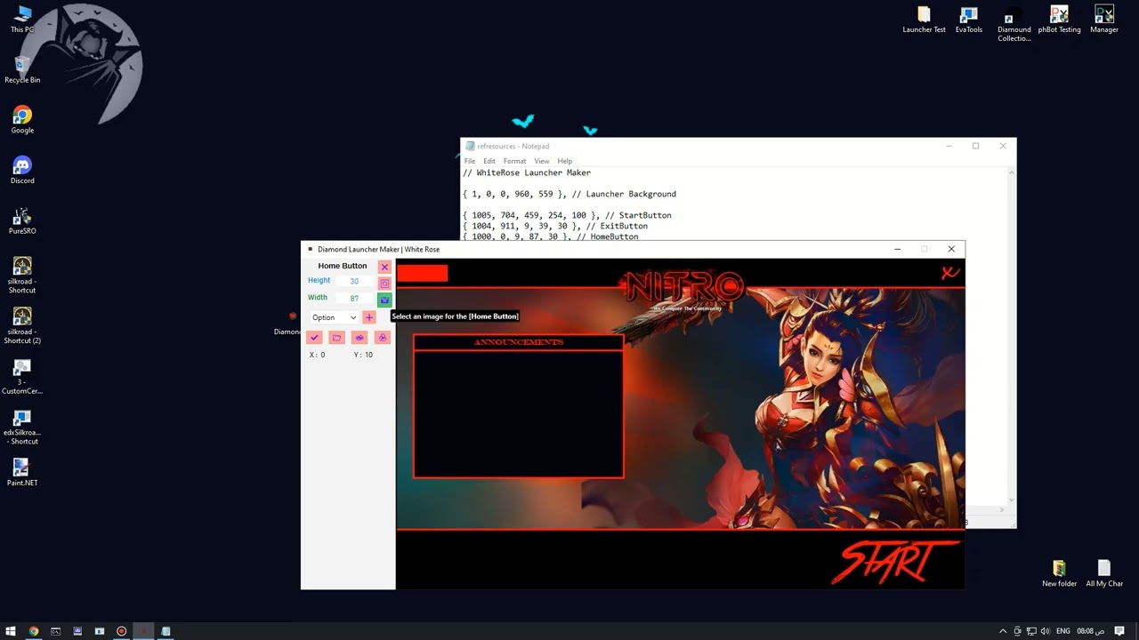Viewport: 1139px width, 640px height.
Task: Click the StartButton line in Notepad
Action: pos(567,215)
